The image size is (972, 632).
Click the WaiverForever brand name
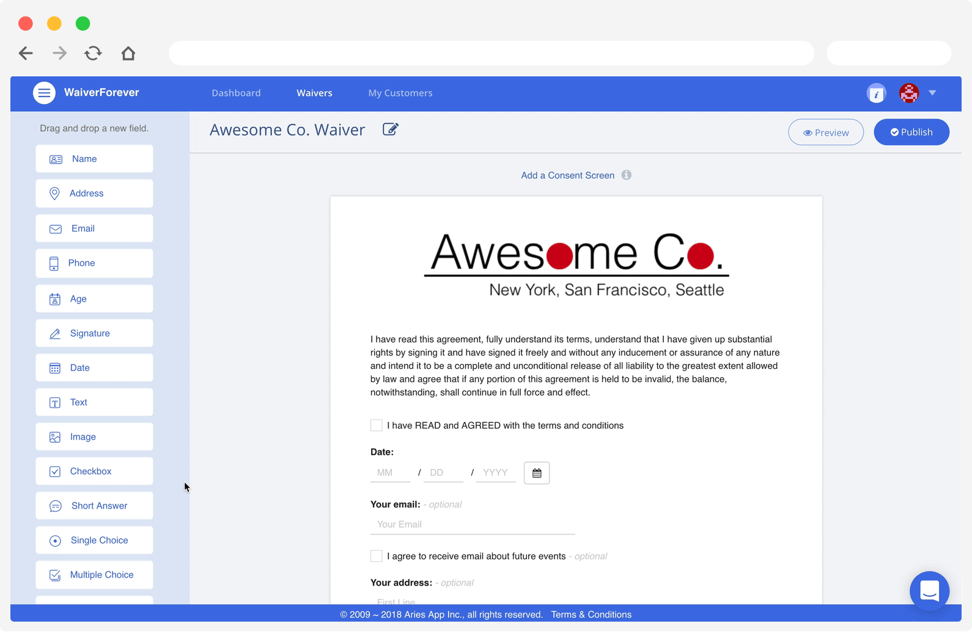[x=101, y=92]
